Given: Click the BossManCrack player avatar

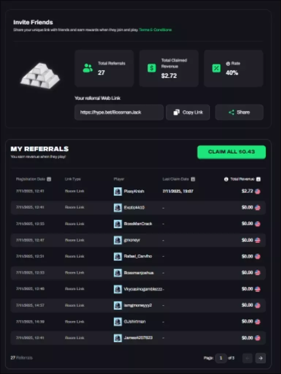Looking at the screenshot, I should click(118, 224).
